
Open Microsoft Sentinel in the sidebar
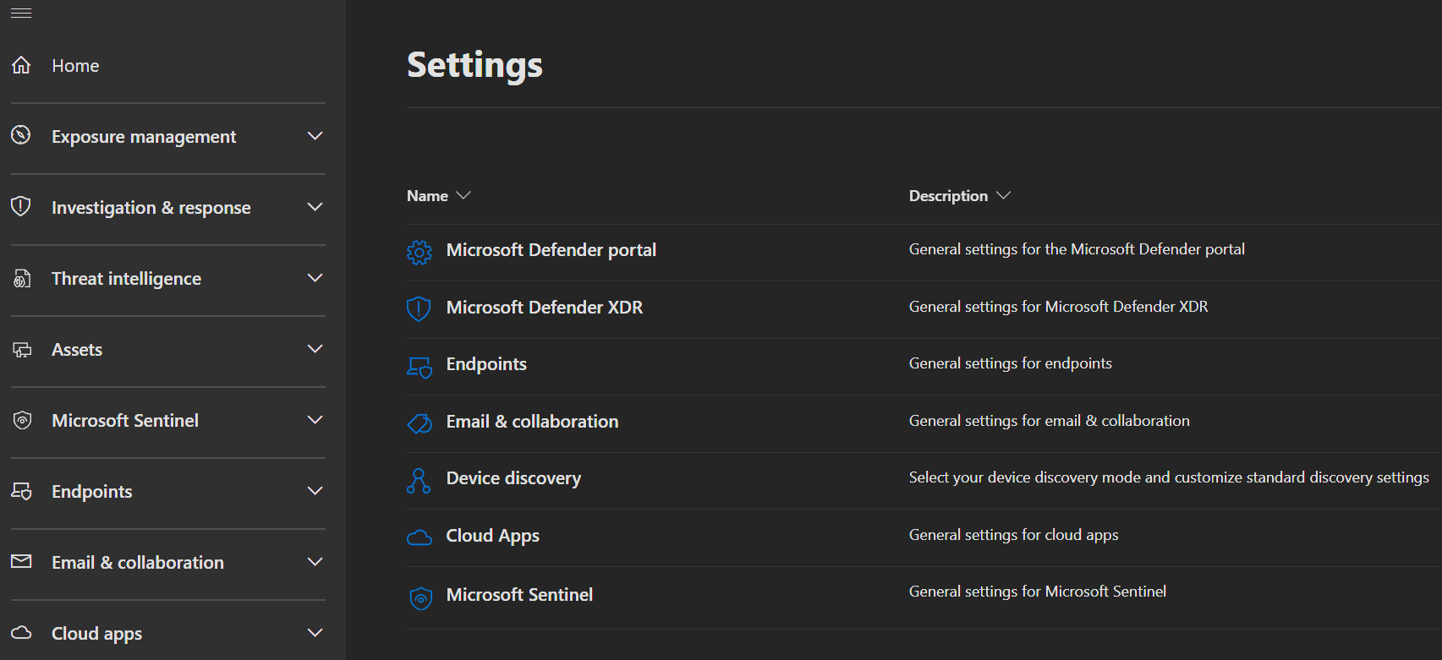coord(125,421)
